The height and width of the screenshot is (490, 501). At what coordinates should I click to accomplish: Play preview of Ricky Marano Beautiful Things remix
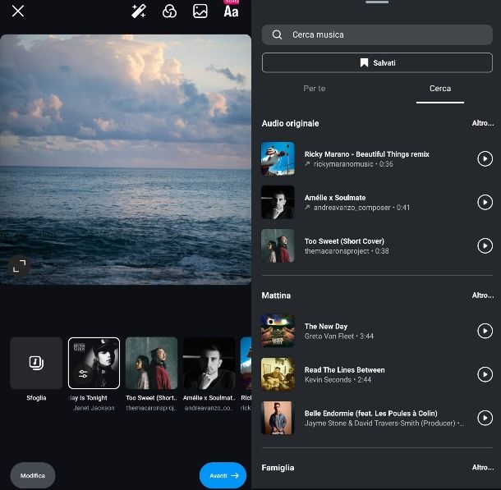point(485,158)
